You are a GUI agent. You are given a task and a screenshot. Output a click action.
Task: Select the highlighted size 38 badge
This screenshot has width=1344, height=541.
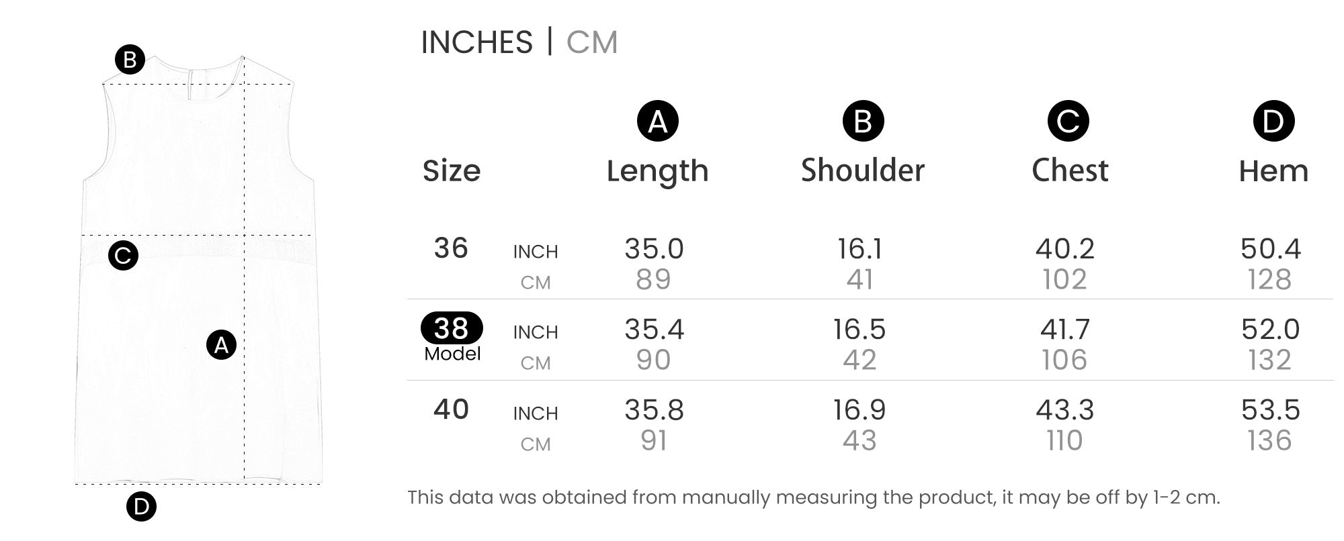452,328
